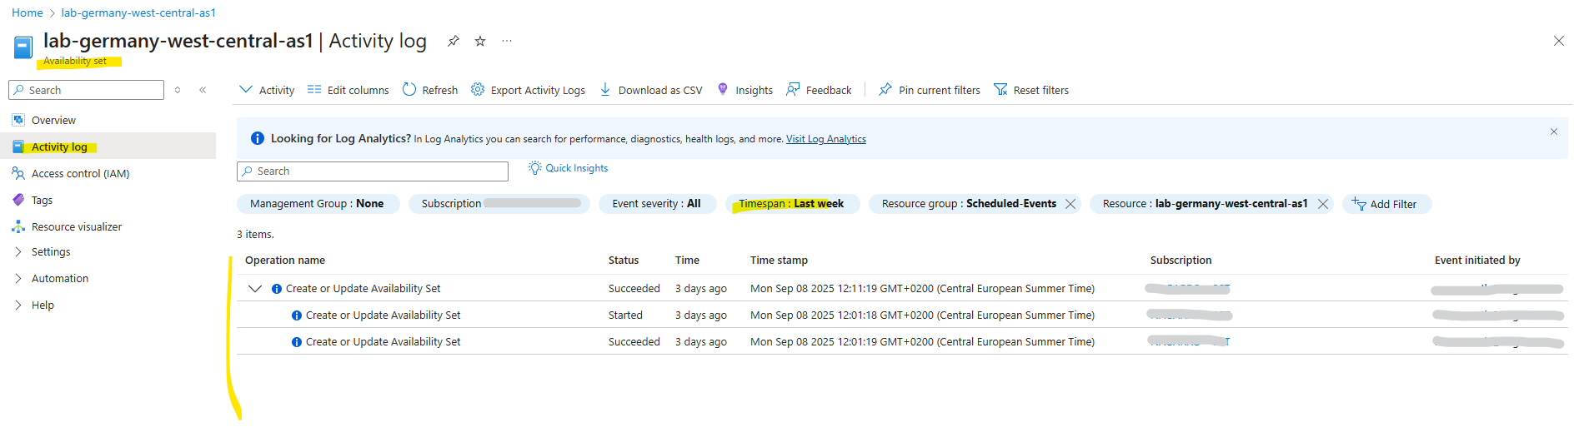Click the availability set resource icon
This screenshot has width=1584, height=447.
point(23,47)
